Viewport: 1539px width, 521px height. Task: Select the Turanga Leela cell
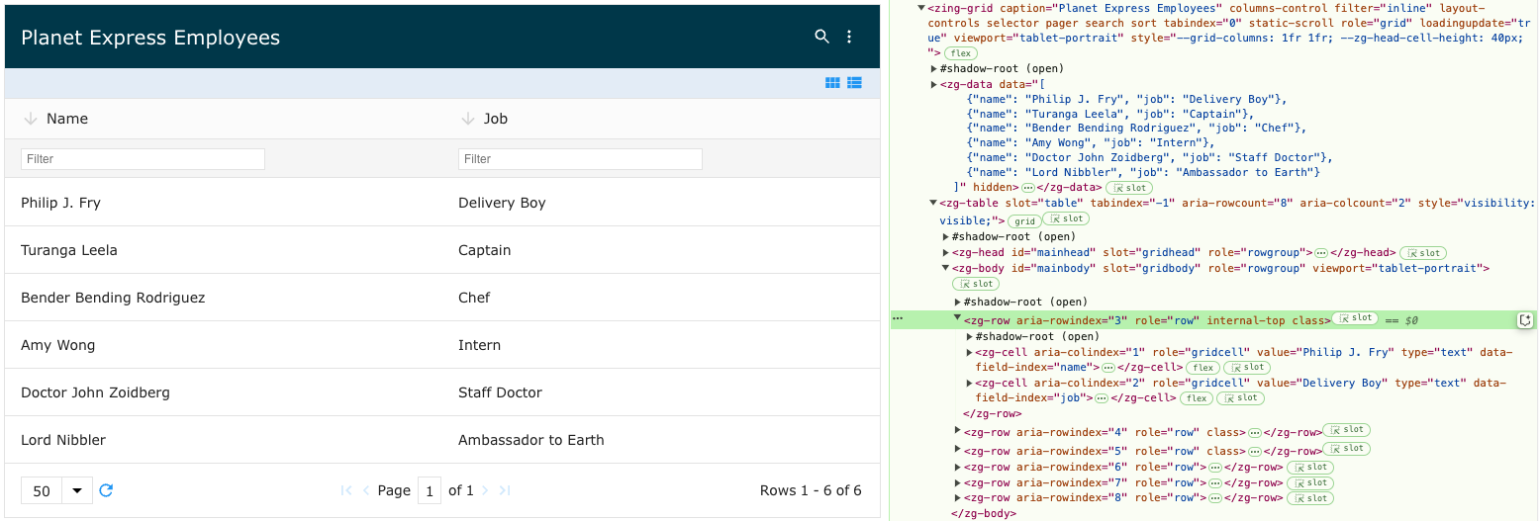(x=224, y=250)
